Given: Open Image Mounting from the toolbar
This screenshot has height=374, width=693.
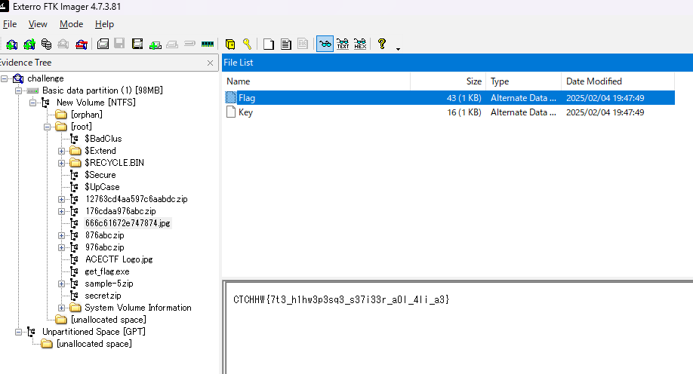Looking at the screenshot, I should 46,44.
